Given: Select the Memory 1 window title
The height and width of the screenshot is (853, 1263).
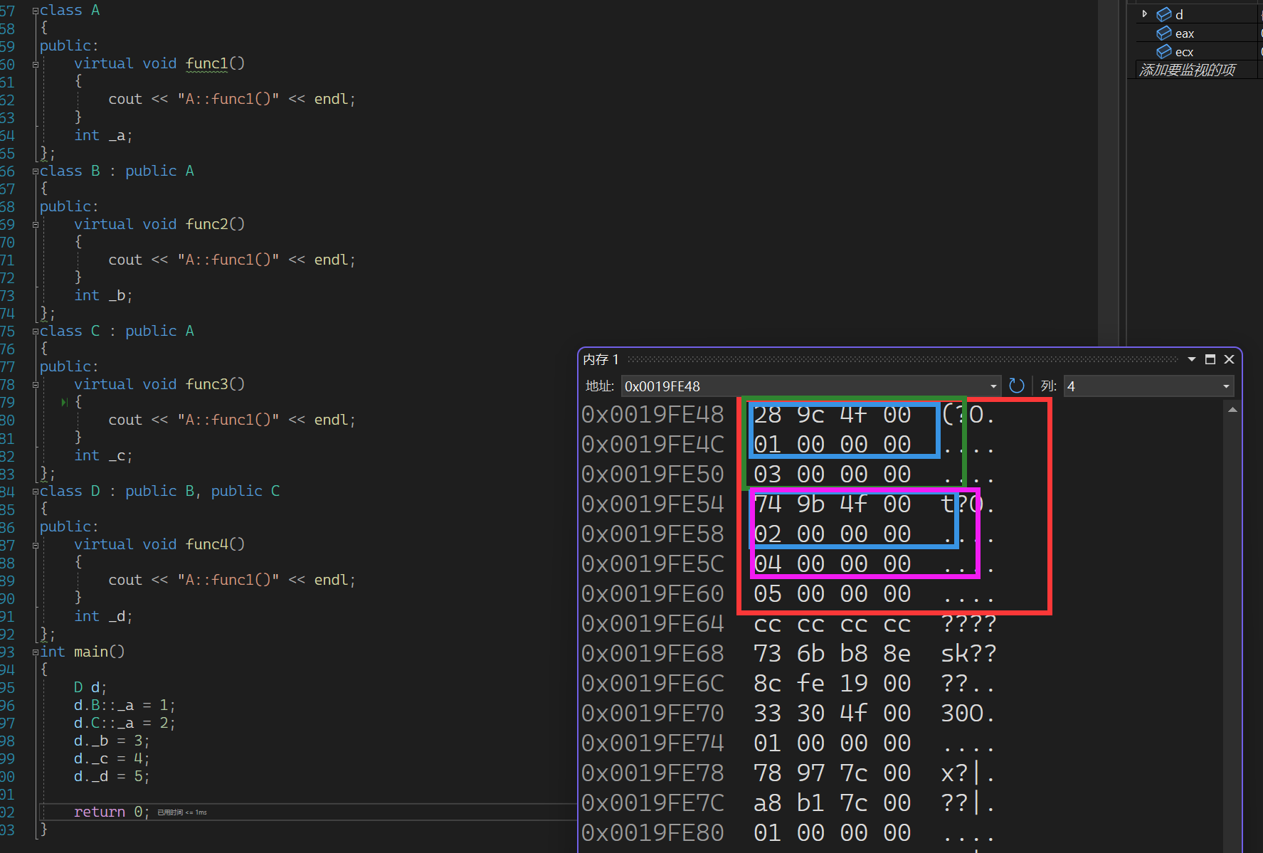Looking at the screenshot, I should pos(601,359).
